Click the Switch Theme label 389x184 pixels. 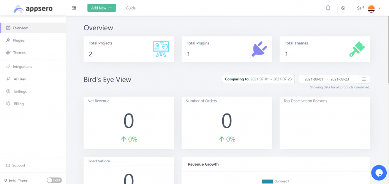[x=18, y=180]
